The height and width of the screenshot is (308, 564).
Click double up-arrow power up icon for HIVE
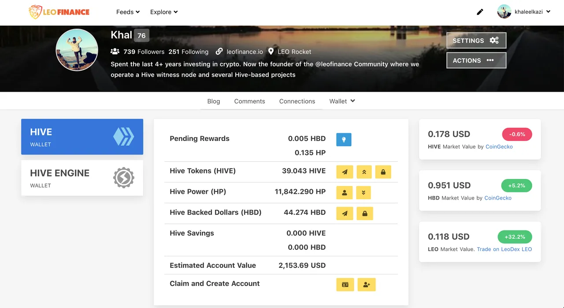tap(364, 172)
